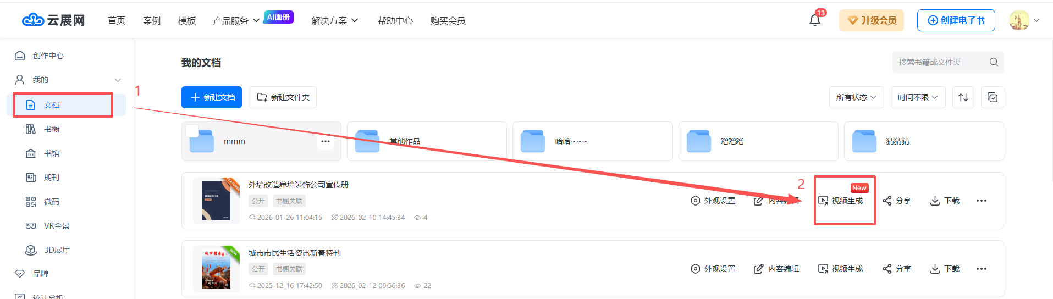Open more options on mmm folder
1053x299 pixels.
(326, 141)
